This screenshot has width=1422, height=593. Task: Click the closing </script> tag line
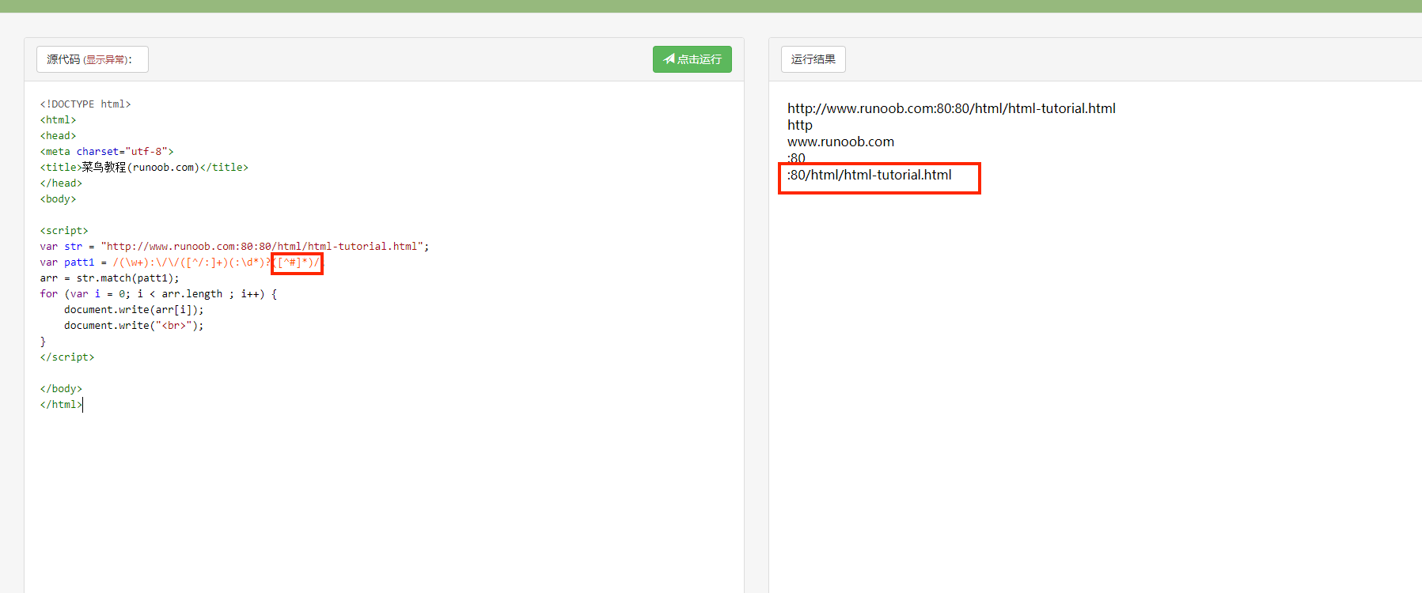pos(67,357)
